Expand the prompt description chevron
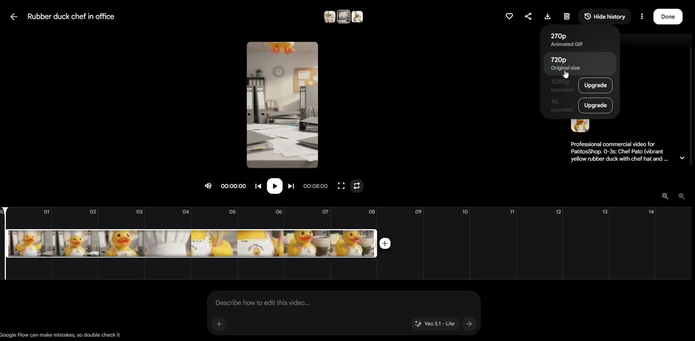695x341 pixels. point(682,158)
